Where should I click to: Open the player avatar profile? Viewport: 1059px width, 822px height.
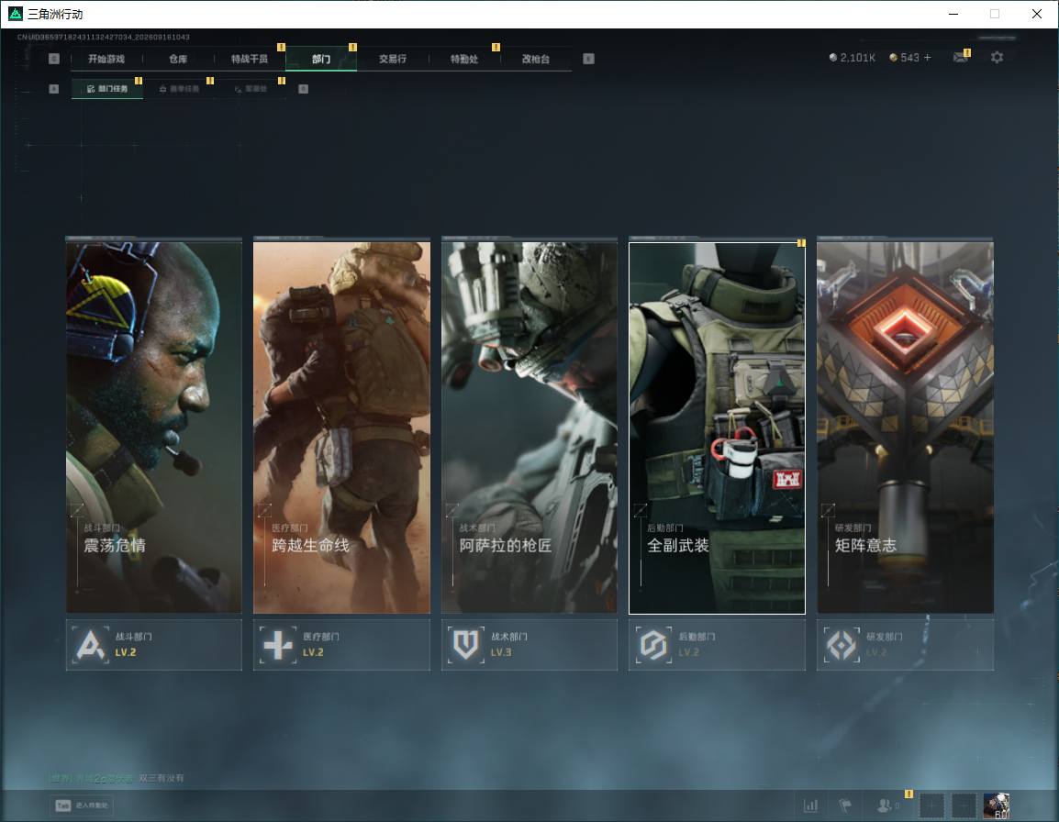tap(997, 805)
